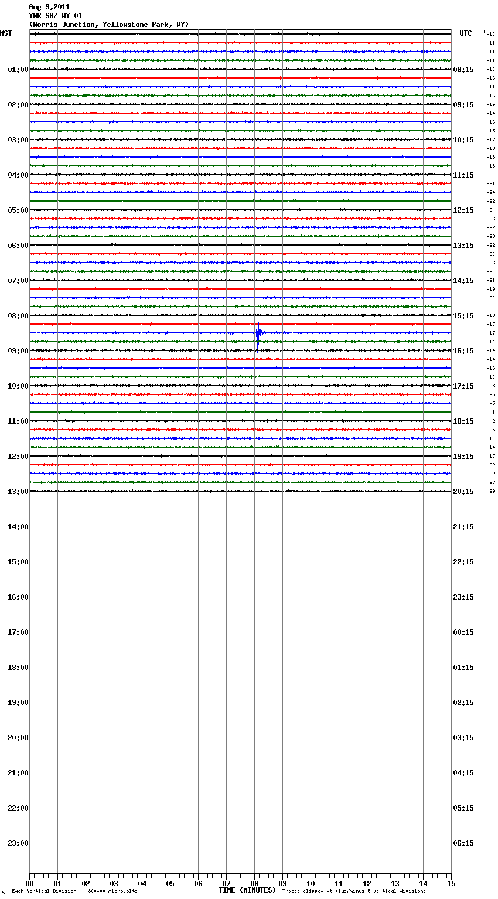Screen dimensions: 498x899
Task: Select the 04:00 MST time label
Action: (x=18, y=175)
